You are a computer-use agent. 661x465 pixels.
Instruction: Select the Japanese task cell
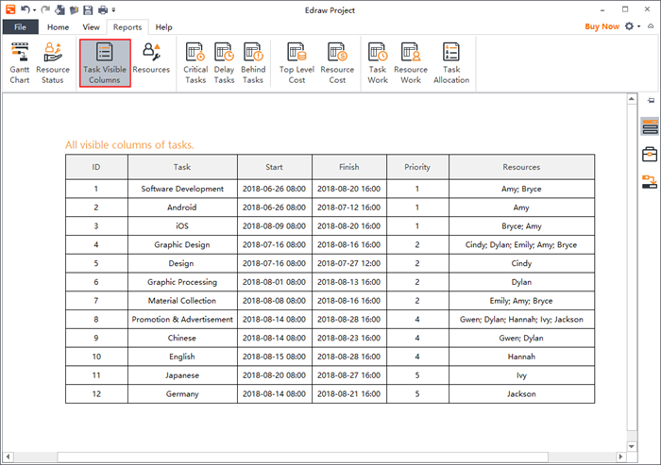pyautogui.click(x=182, y=375)
